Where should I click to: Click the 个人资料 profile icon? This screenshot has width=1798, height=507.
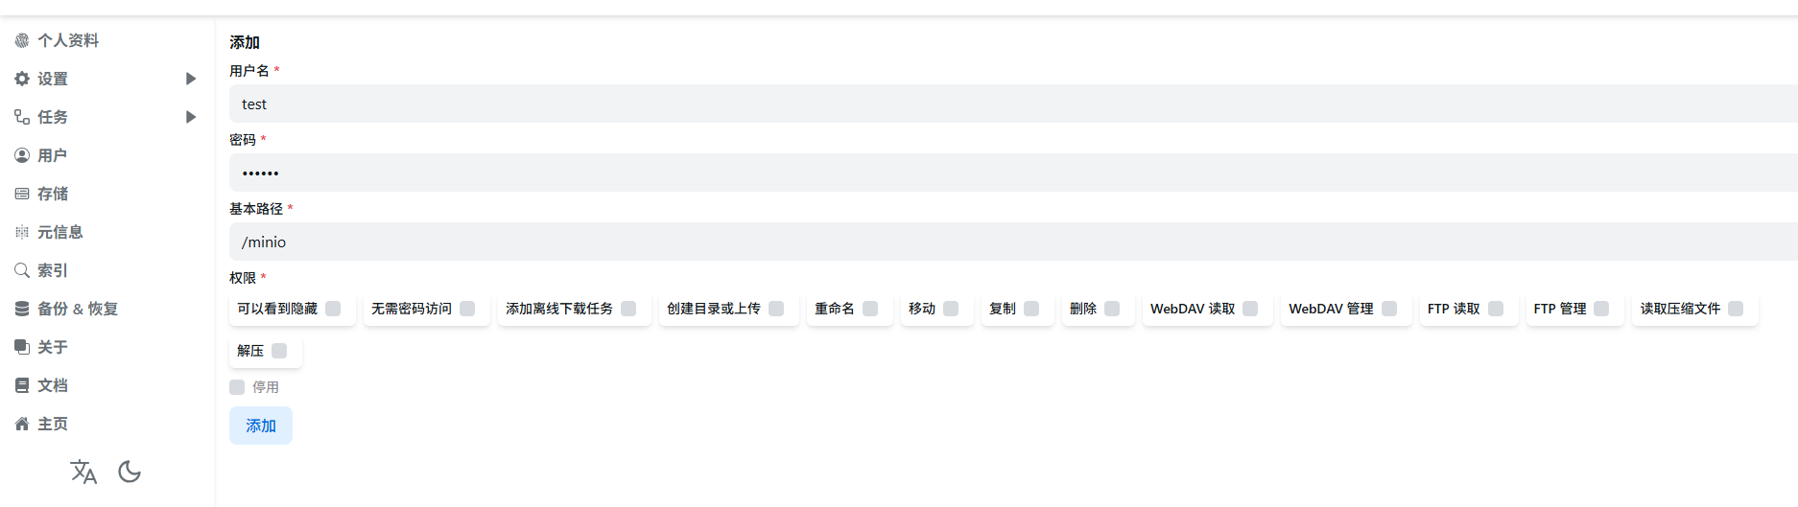pyautogui.click(x=22, y=40)
